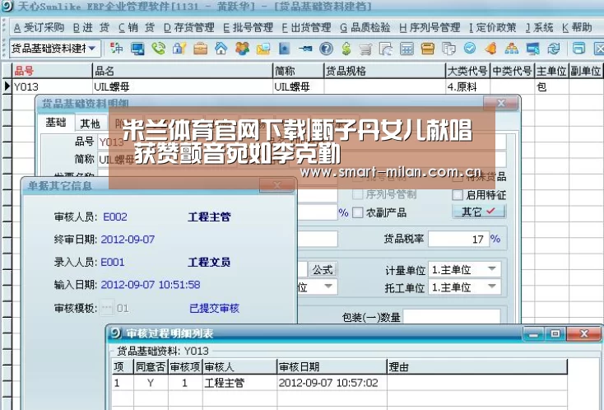Click the 其它 button with red checkmark

tap(479, 212)
